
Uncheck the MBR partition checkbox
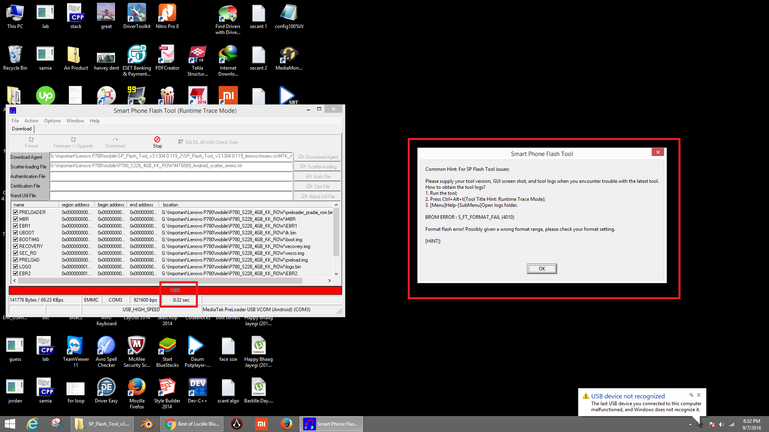(16, 219)
